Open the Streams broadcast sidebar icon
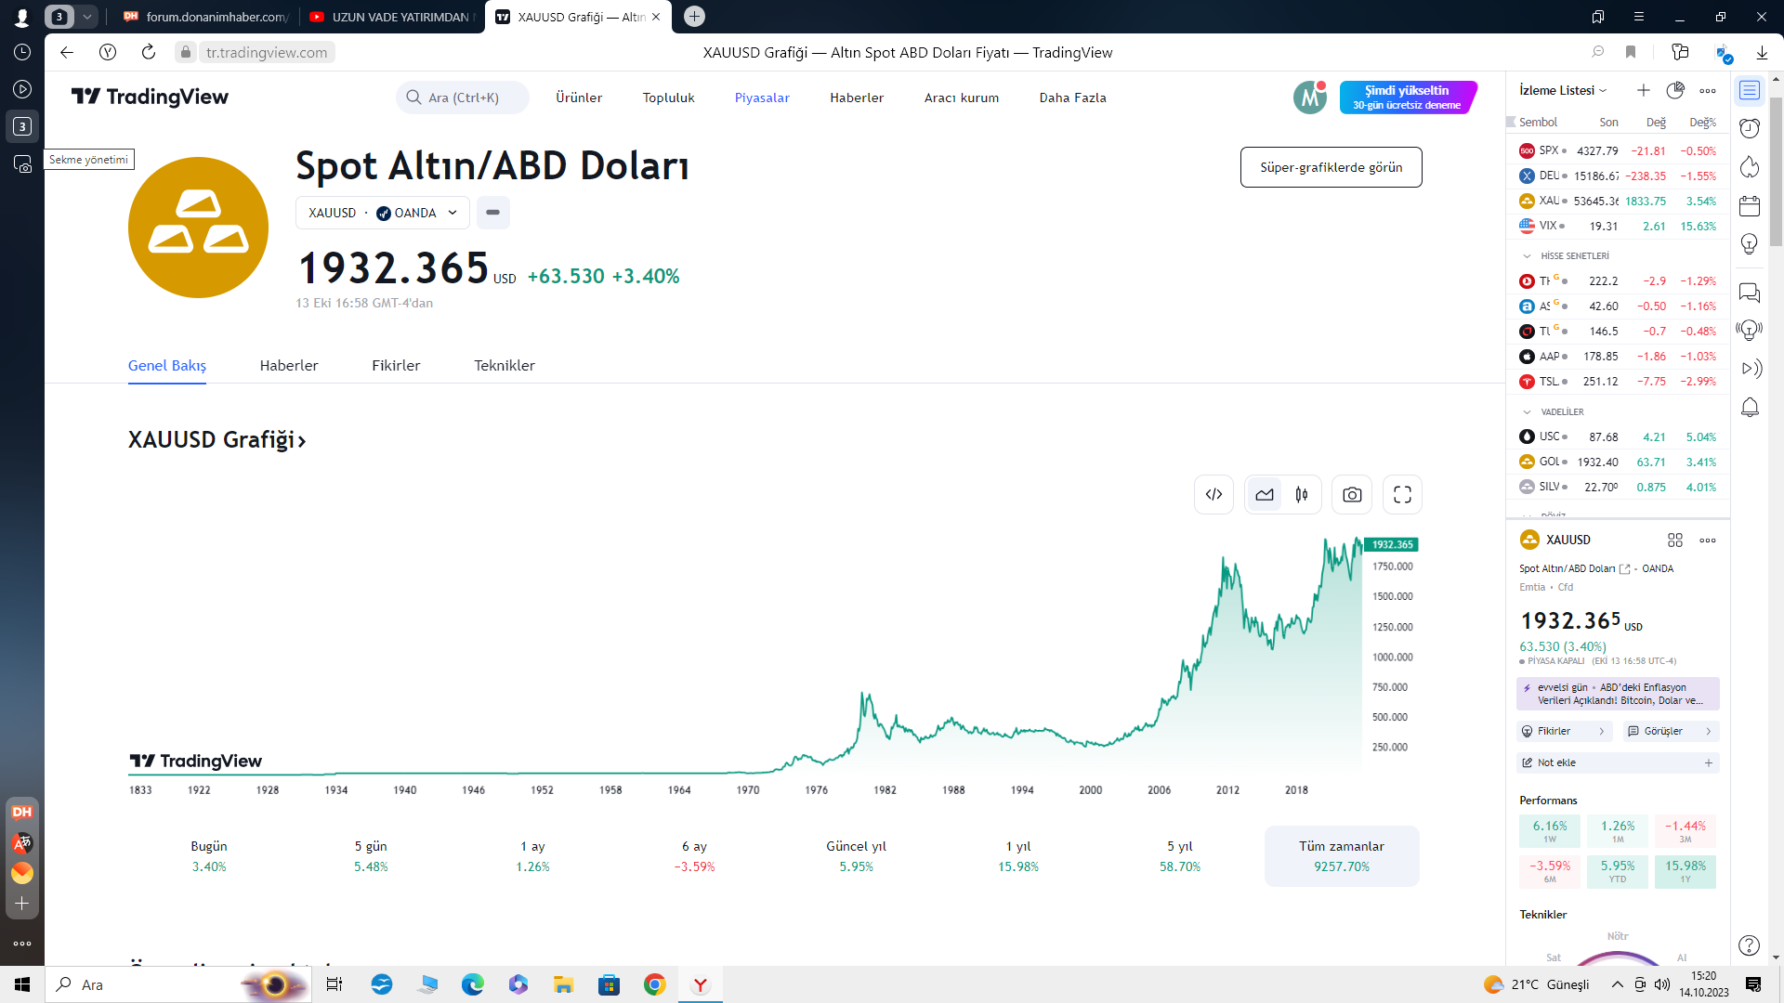 tap(1750, 369)
